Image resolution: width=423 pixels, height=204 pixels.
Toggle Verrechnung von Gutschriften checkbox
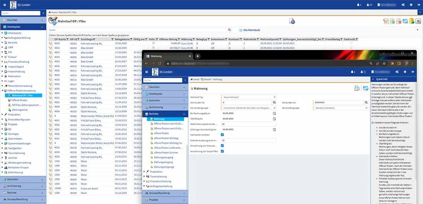pos(222,151)
